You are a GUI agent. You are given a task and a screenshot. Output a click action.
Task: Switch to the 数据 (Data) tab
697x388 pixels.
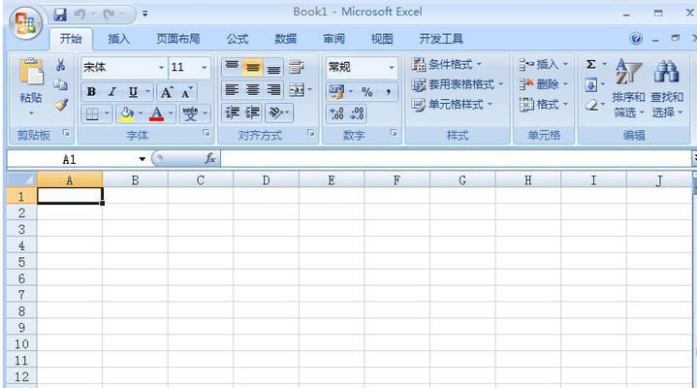click(285, 39)
